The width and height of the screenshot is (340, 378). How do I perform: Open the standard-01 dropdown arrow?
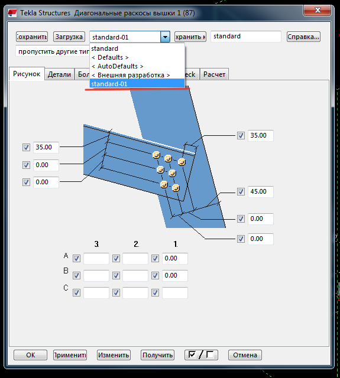[165, 37]
